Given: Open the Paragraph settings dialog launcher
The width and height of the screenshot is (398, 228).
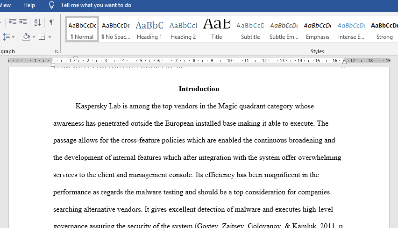Looking at the screenshot, I should tap(57, 51).
